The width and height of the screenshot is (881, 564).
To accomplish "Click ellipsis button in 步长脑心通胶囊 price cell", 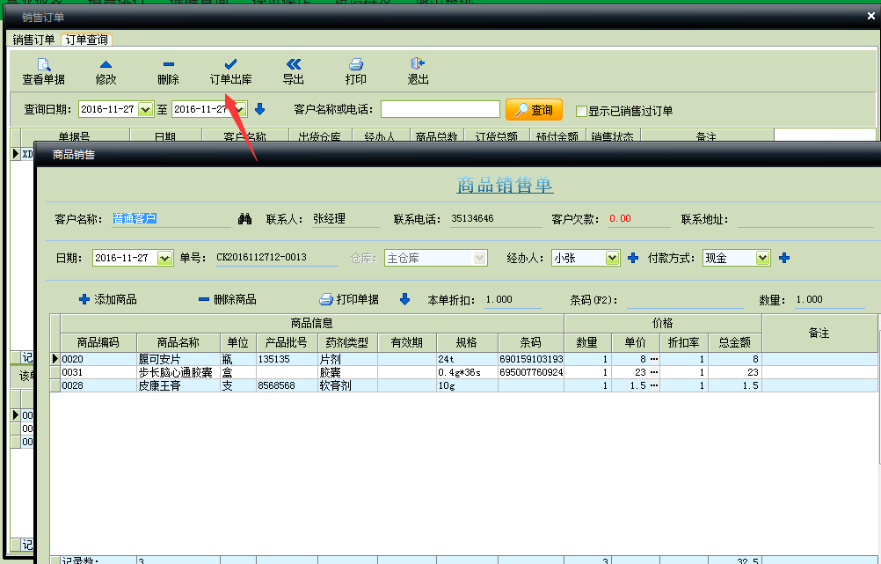I will pyautogui.click(x=654, y=372).
